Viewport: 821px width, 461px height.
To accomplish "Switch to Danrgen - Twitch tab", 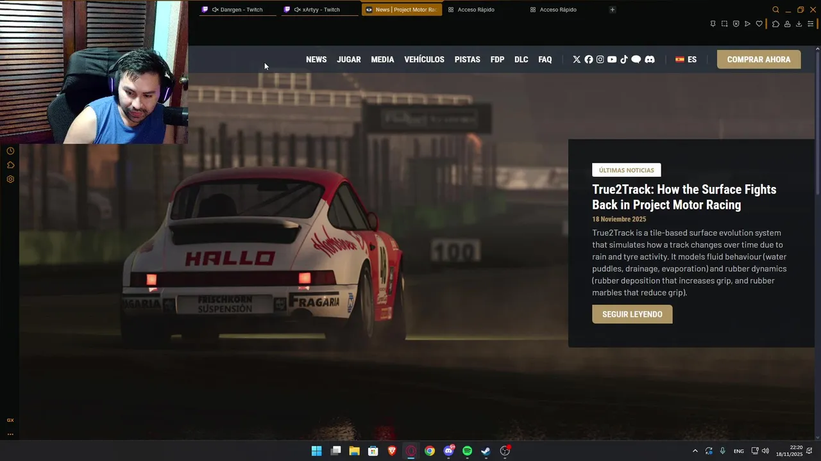I will pos(237,10).
